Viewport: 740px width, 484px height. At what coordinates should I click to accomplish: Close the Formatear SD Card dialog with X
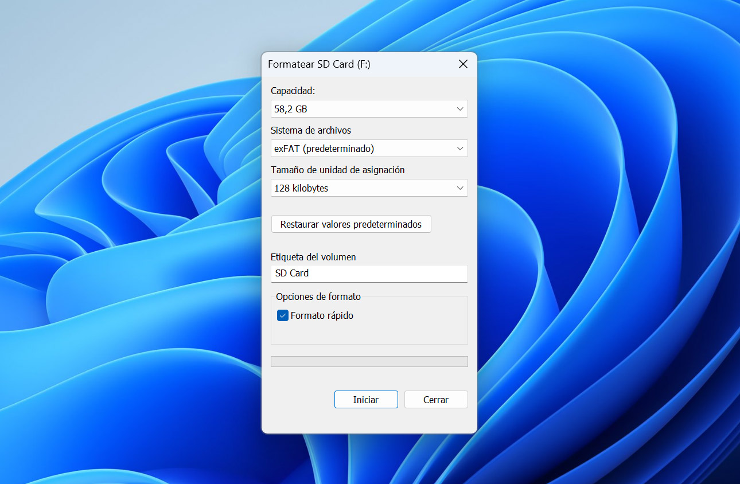pyautogui.click(x=463, y=64)
